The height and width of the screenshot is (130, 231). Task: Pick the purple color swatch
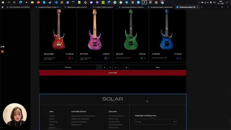pos(105,58)
